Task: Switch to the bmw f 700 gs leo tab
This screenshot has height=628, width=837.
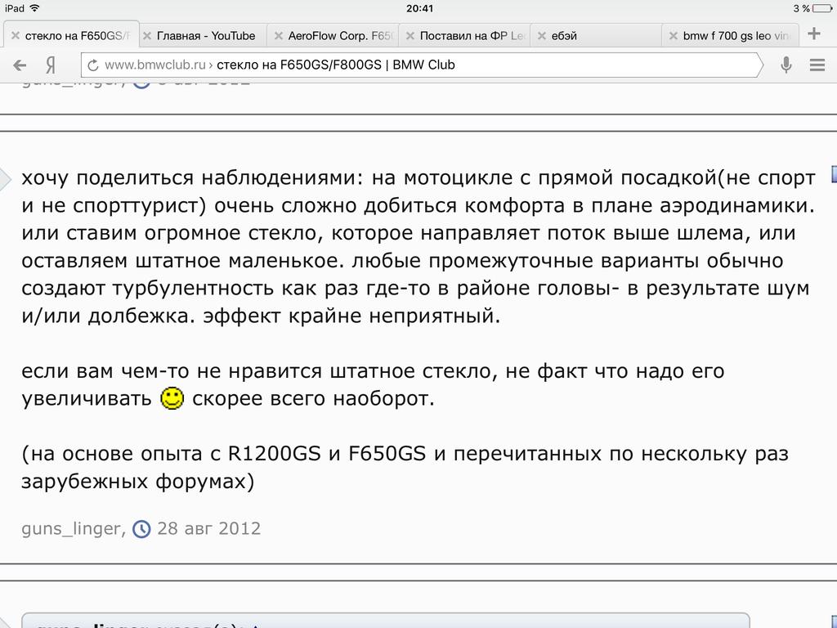Action: (x=736, y=36)
